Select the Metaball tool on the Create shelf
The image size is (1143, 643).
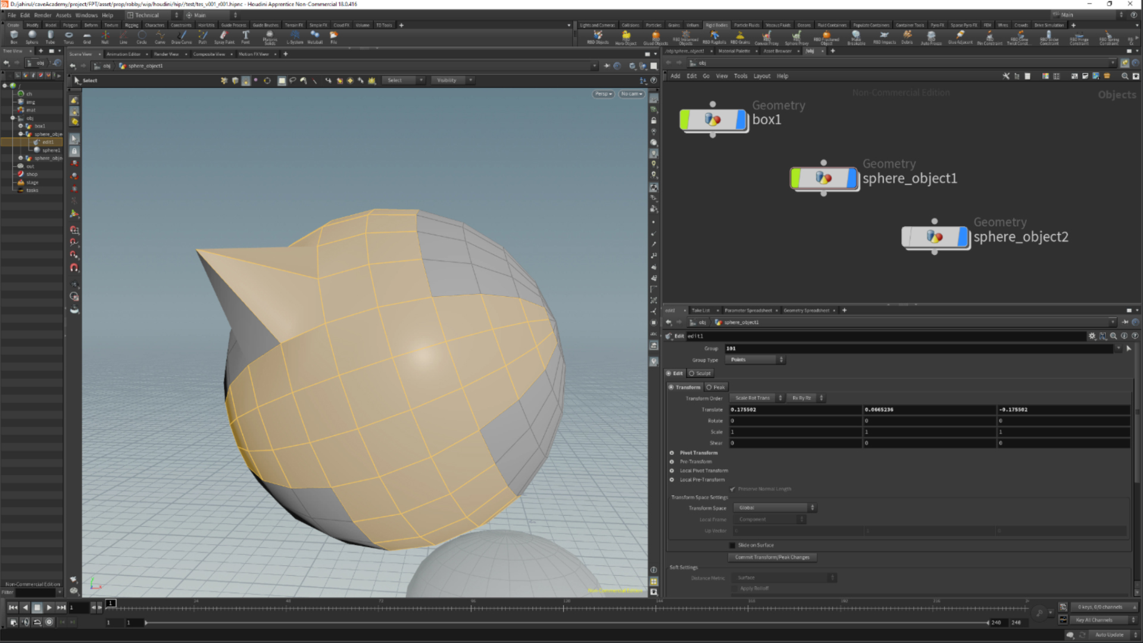click(x=315, y=38)
